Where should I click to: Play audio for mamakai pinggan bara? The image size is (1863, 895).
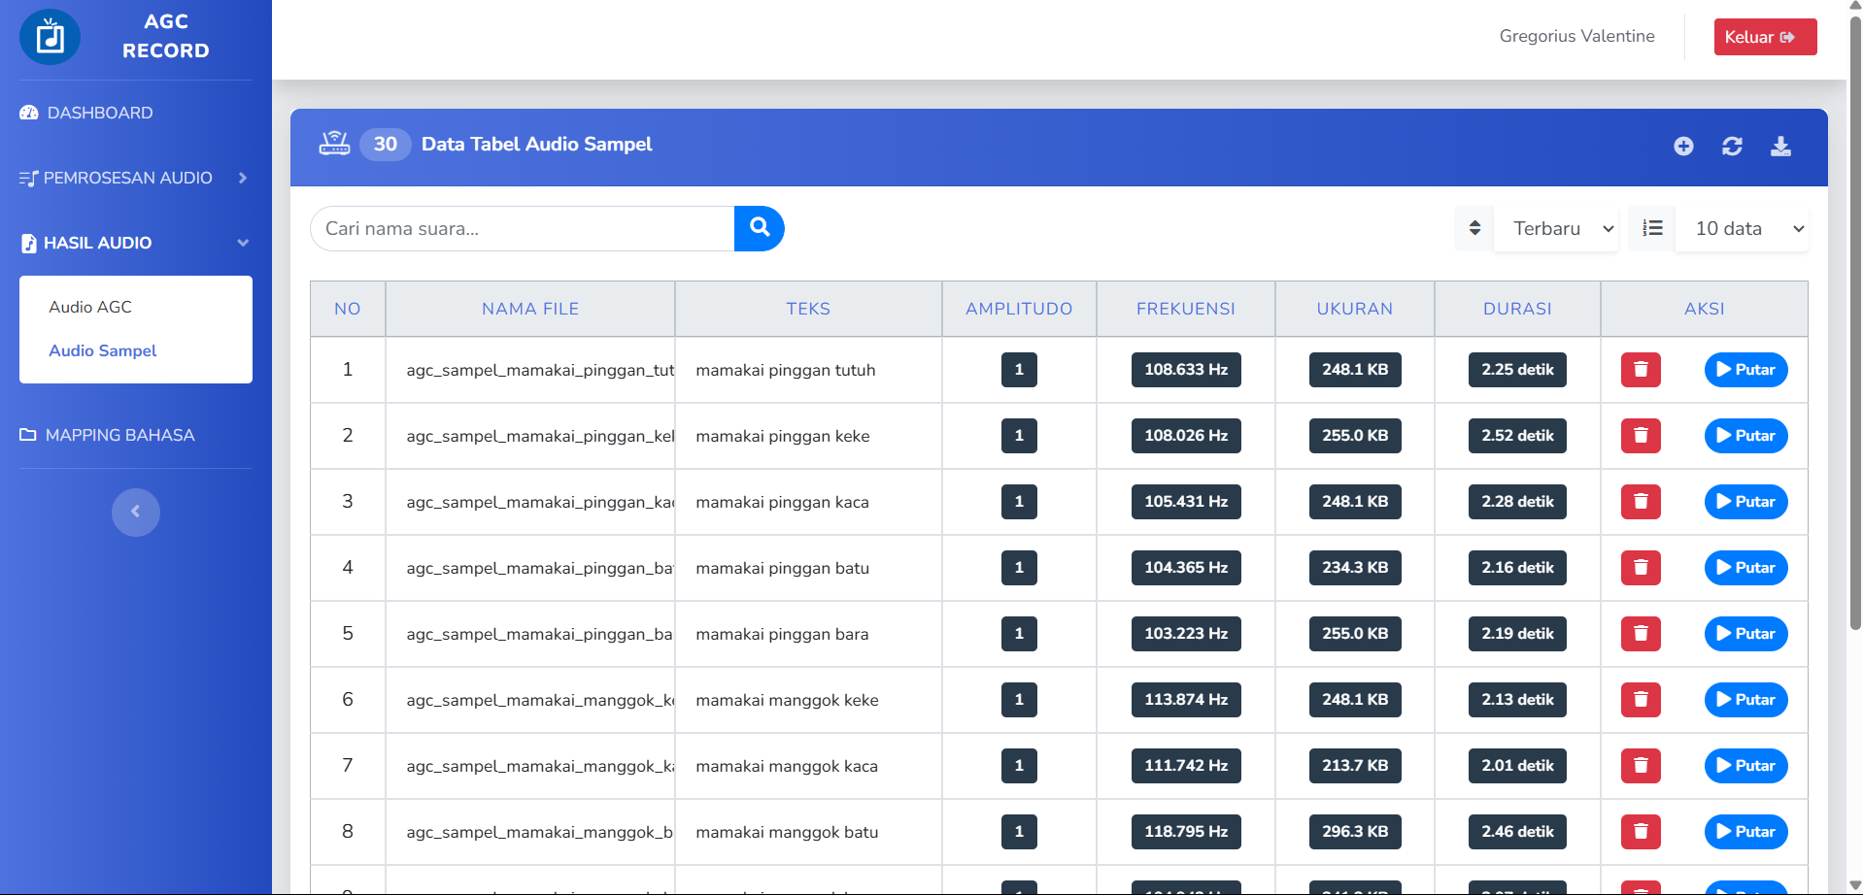click(1745, 634)
